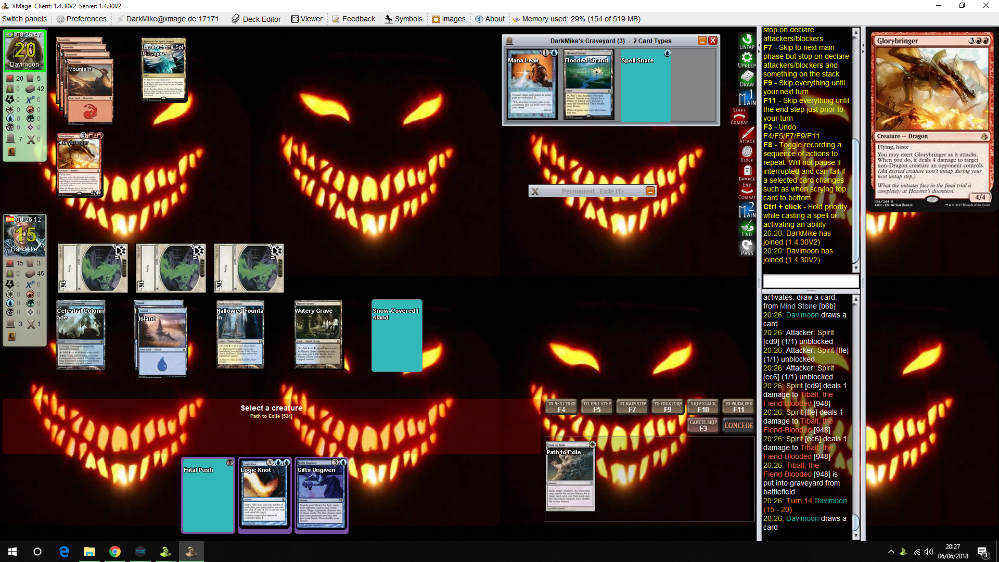Open the About dialog
The width and height of the screenshot is (999, 562).
pos(490,19)
